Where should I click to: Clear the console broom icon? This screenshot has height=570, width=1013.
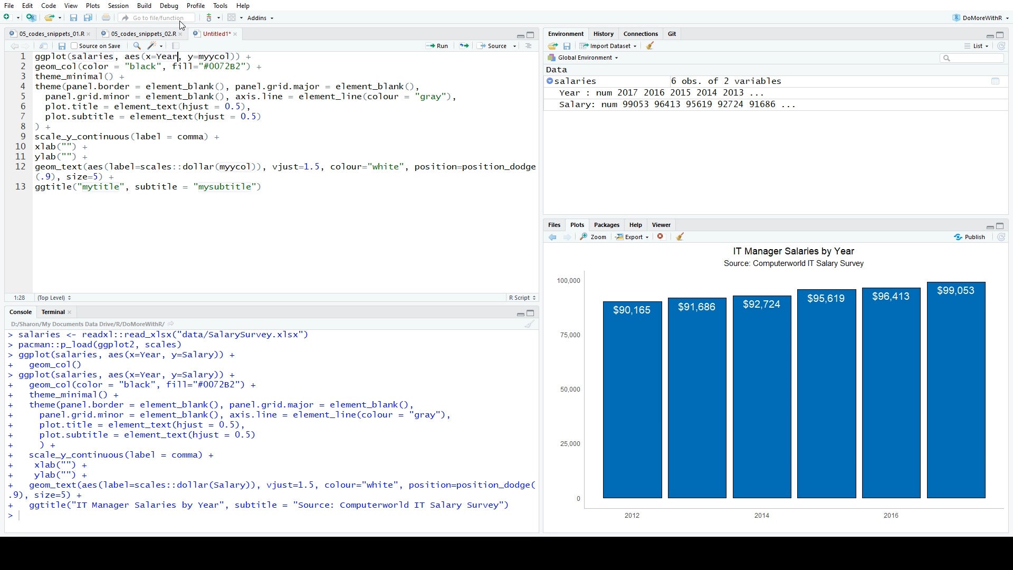pyautogui.click(x=529, y=324)
